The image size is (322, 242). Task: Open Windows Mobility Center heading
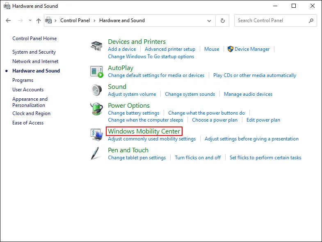(x=144, y=131)
